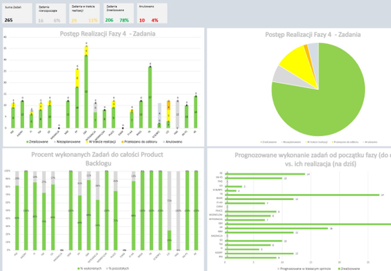Click the 'Prognozowane wykonanie zadań od początku fazy' chart title
The width and height of the screenshot is (391, 271).
pyautogui.click(x=313, y=160)
